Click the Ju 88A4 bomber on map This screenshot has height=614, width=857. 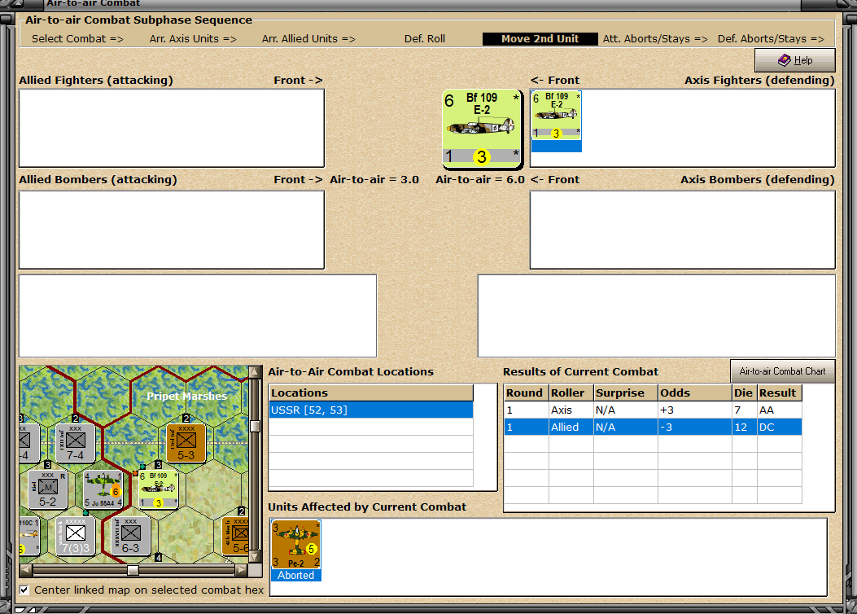[x=103, y=489]
